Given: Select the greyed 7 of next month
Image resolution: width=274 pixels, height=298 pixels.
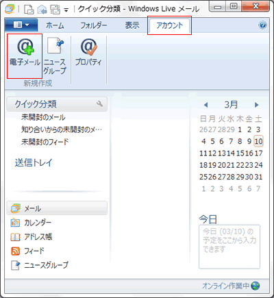Looking at the screenshot, I should coord(258,189).
